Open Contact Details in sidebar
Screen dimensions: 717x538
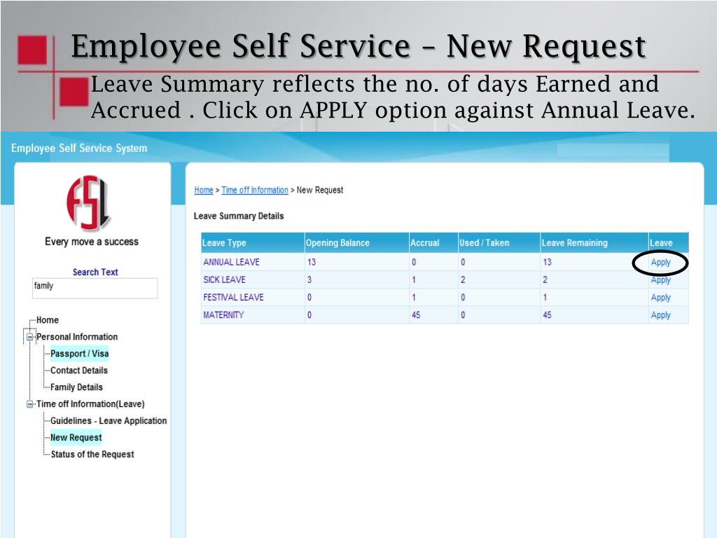tap(79, 370)
